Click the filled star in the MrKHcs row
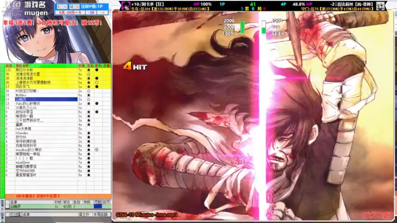The width and height of the screenshot is (397, 223). pyautogui.click(x=89, y=95)
